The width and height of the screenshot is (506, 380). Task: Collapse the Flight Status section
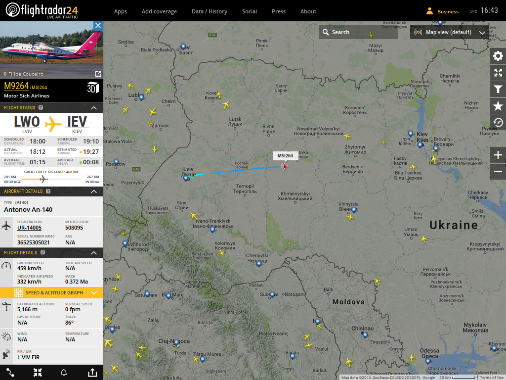coord(94,108)
